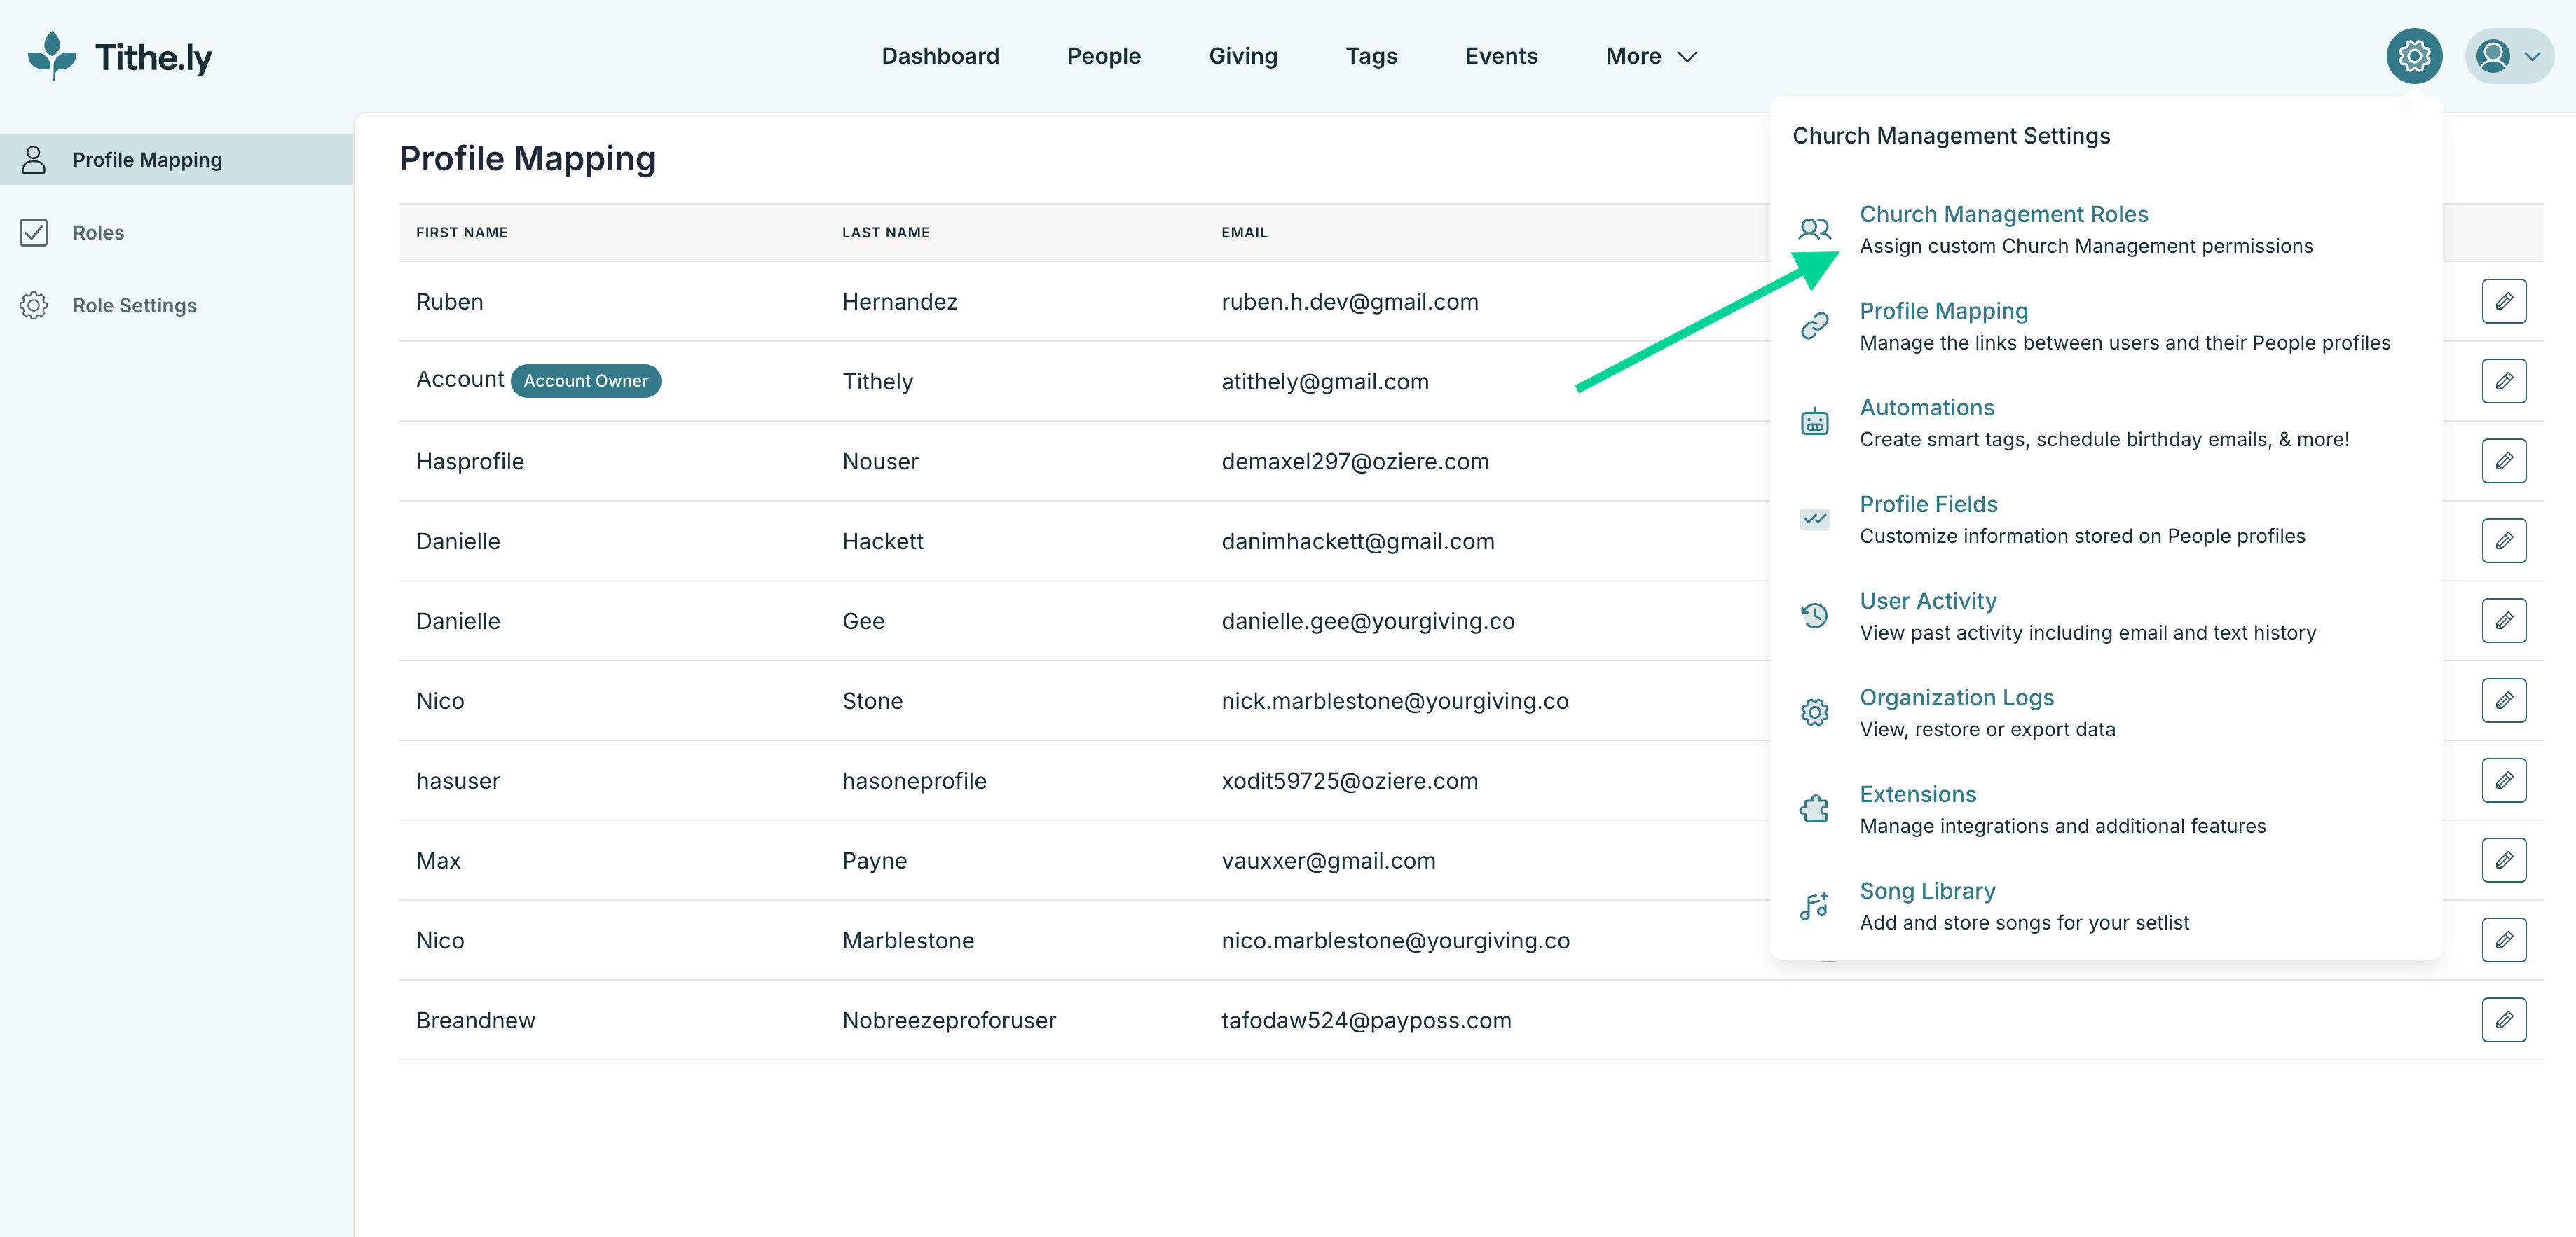Screen dimensions: 2576x1237
Task: Click the LAST NAME column header
Action: [885, 233]
